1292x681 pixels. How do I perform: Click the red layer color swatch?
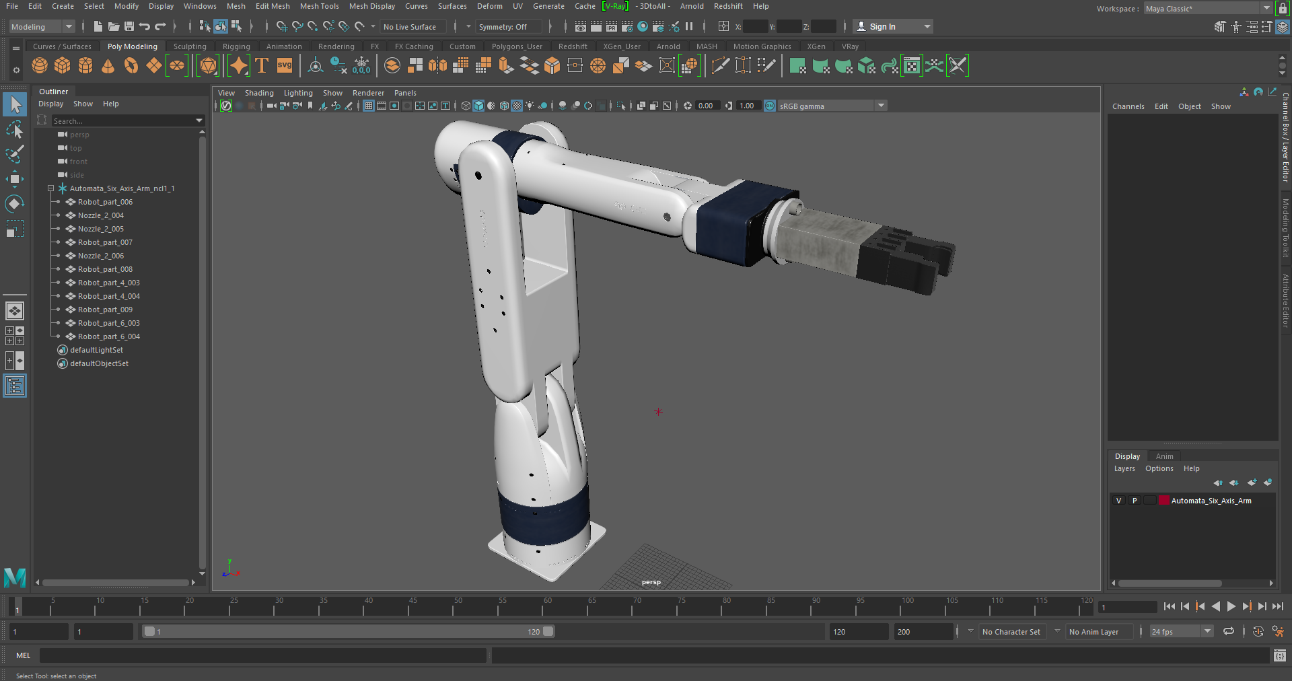pos(1164,500)
